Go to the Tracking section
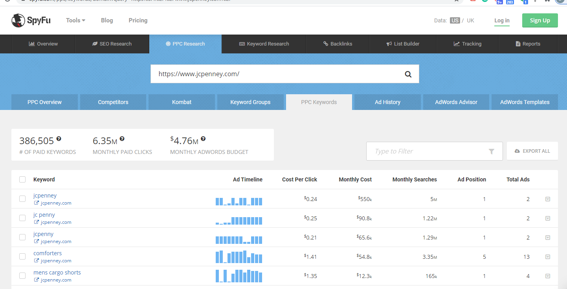Screen dimensions: 567x289 coord(467,44)
